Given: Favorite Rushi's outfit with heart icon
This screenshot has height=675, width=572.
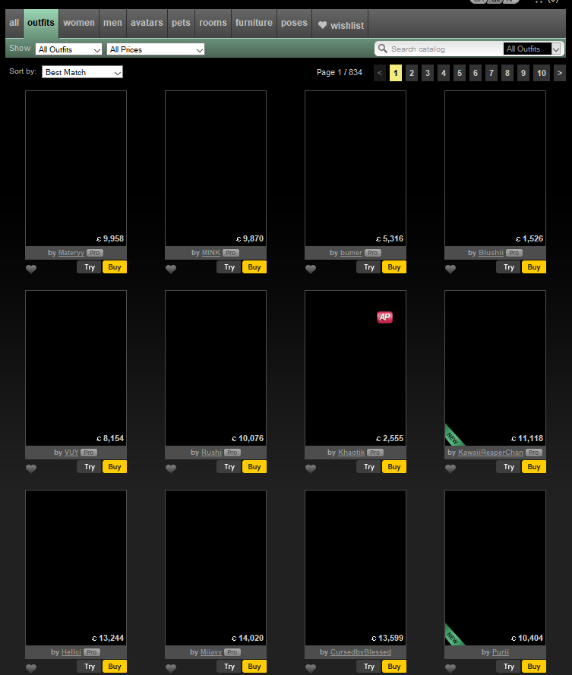Looking at the screenshot, I should [x=171, y=468].
